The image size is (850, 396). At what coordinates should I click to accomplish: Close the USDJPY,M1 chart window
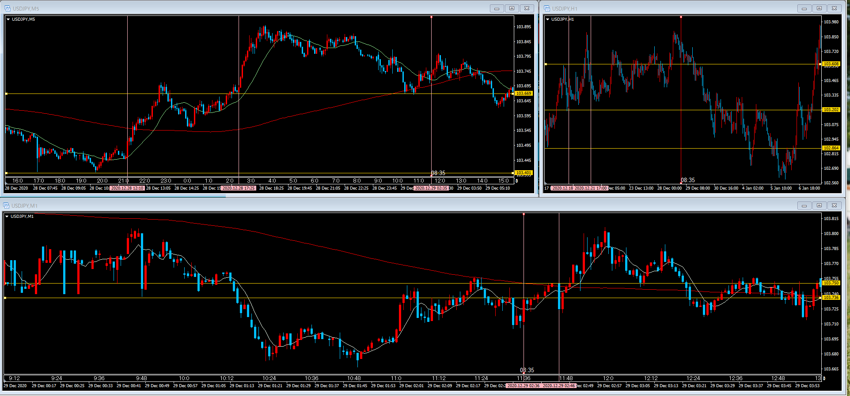pos(834,205)
